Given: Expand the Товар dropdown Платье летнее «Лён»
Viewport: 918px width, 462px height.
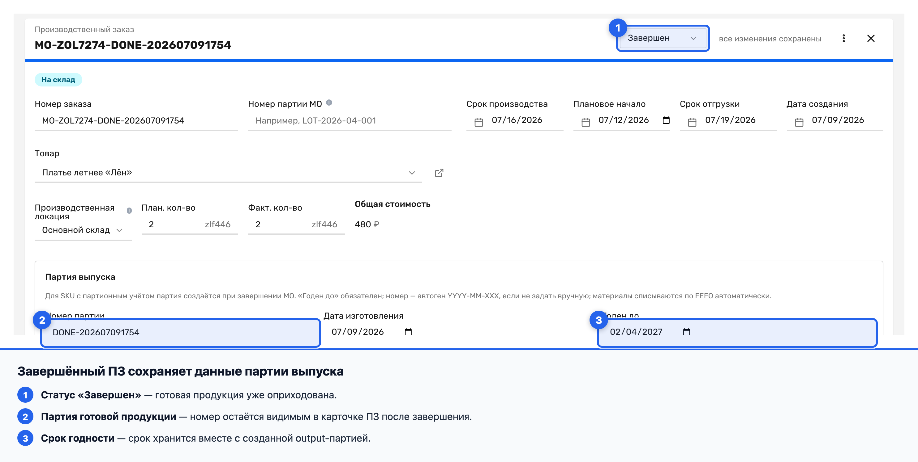Looking at the screenshot, I should pyautogui.click(x=228, y=173).
